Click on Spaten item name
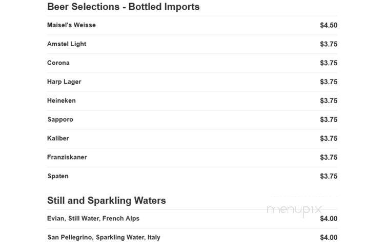 (58, 177)
